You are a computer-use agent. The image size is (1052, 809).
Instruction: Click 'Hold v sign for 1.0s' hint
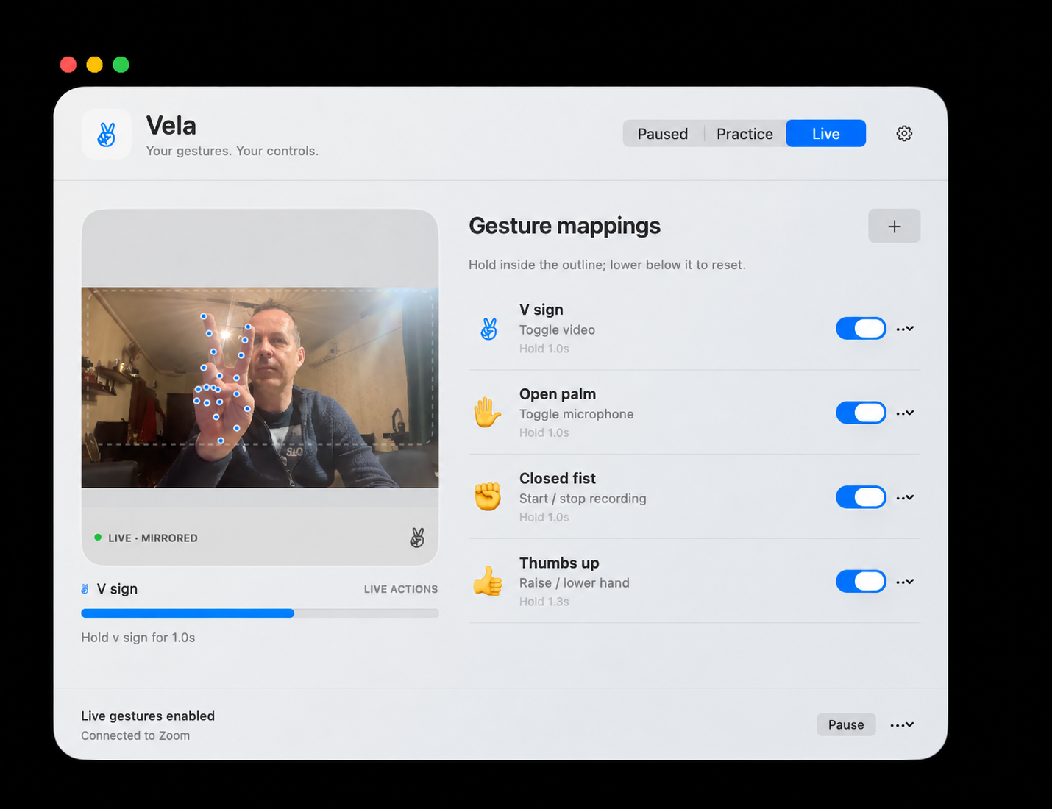point(138,638)
